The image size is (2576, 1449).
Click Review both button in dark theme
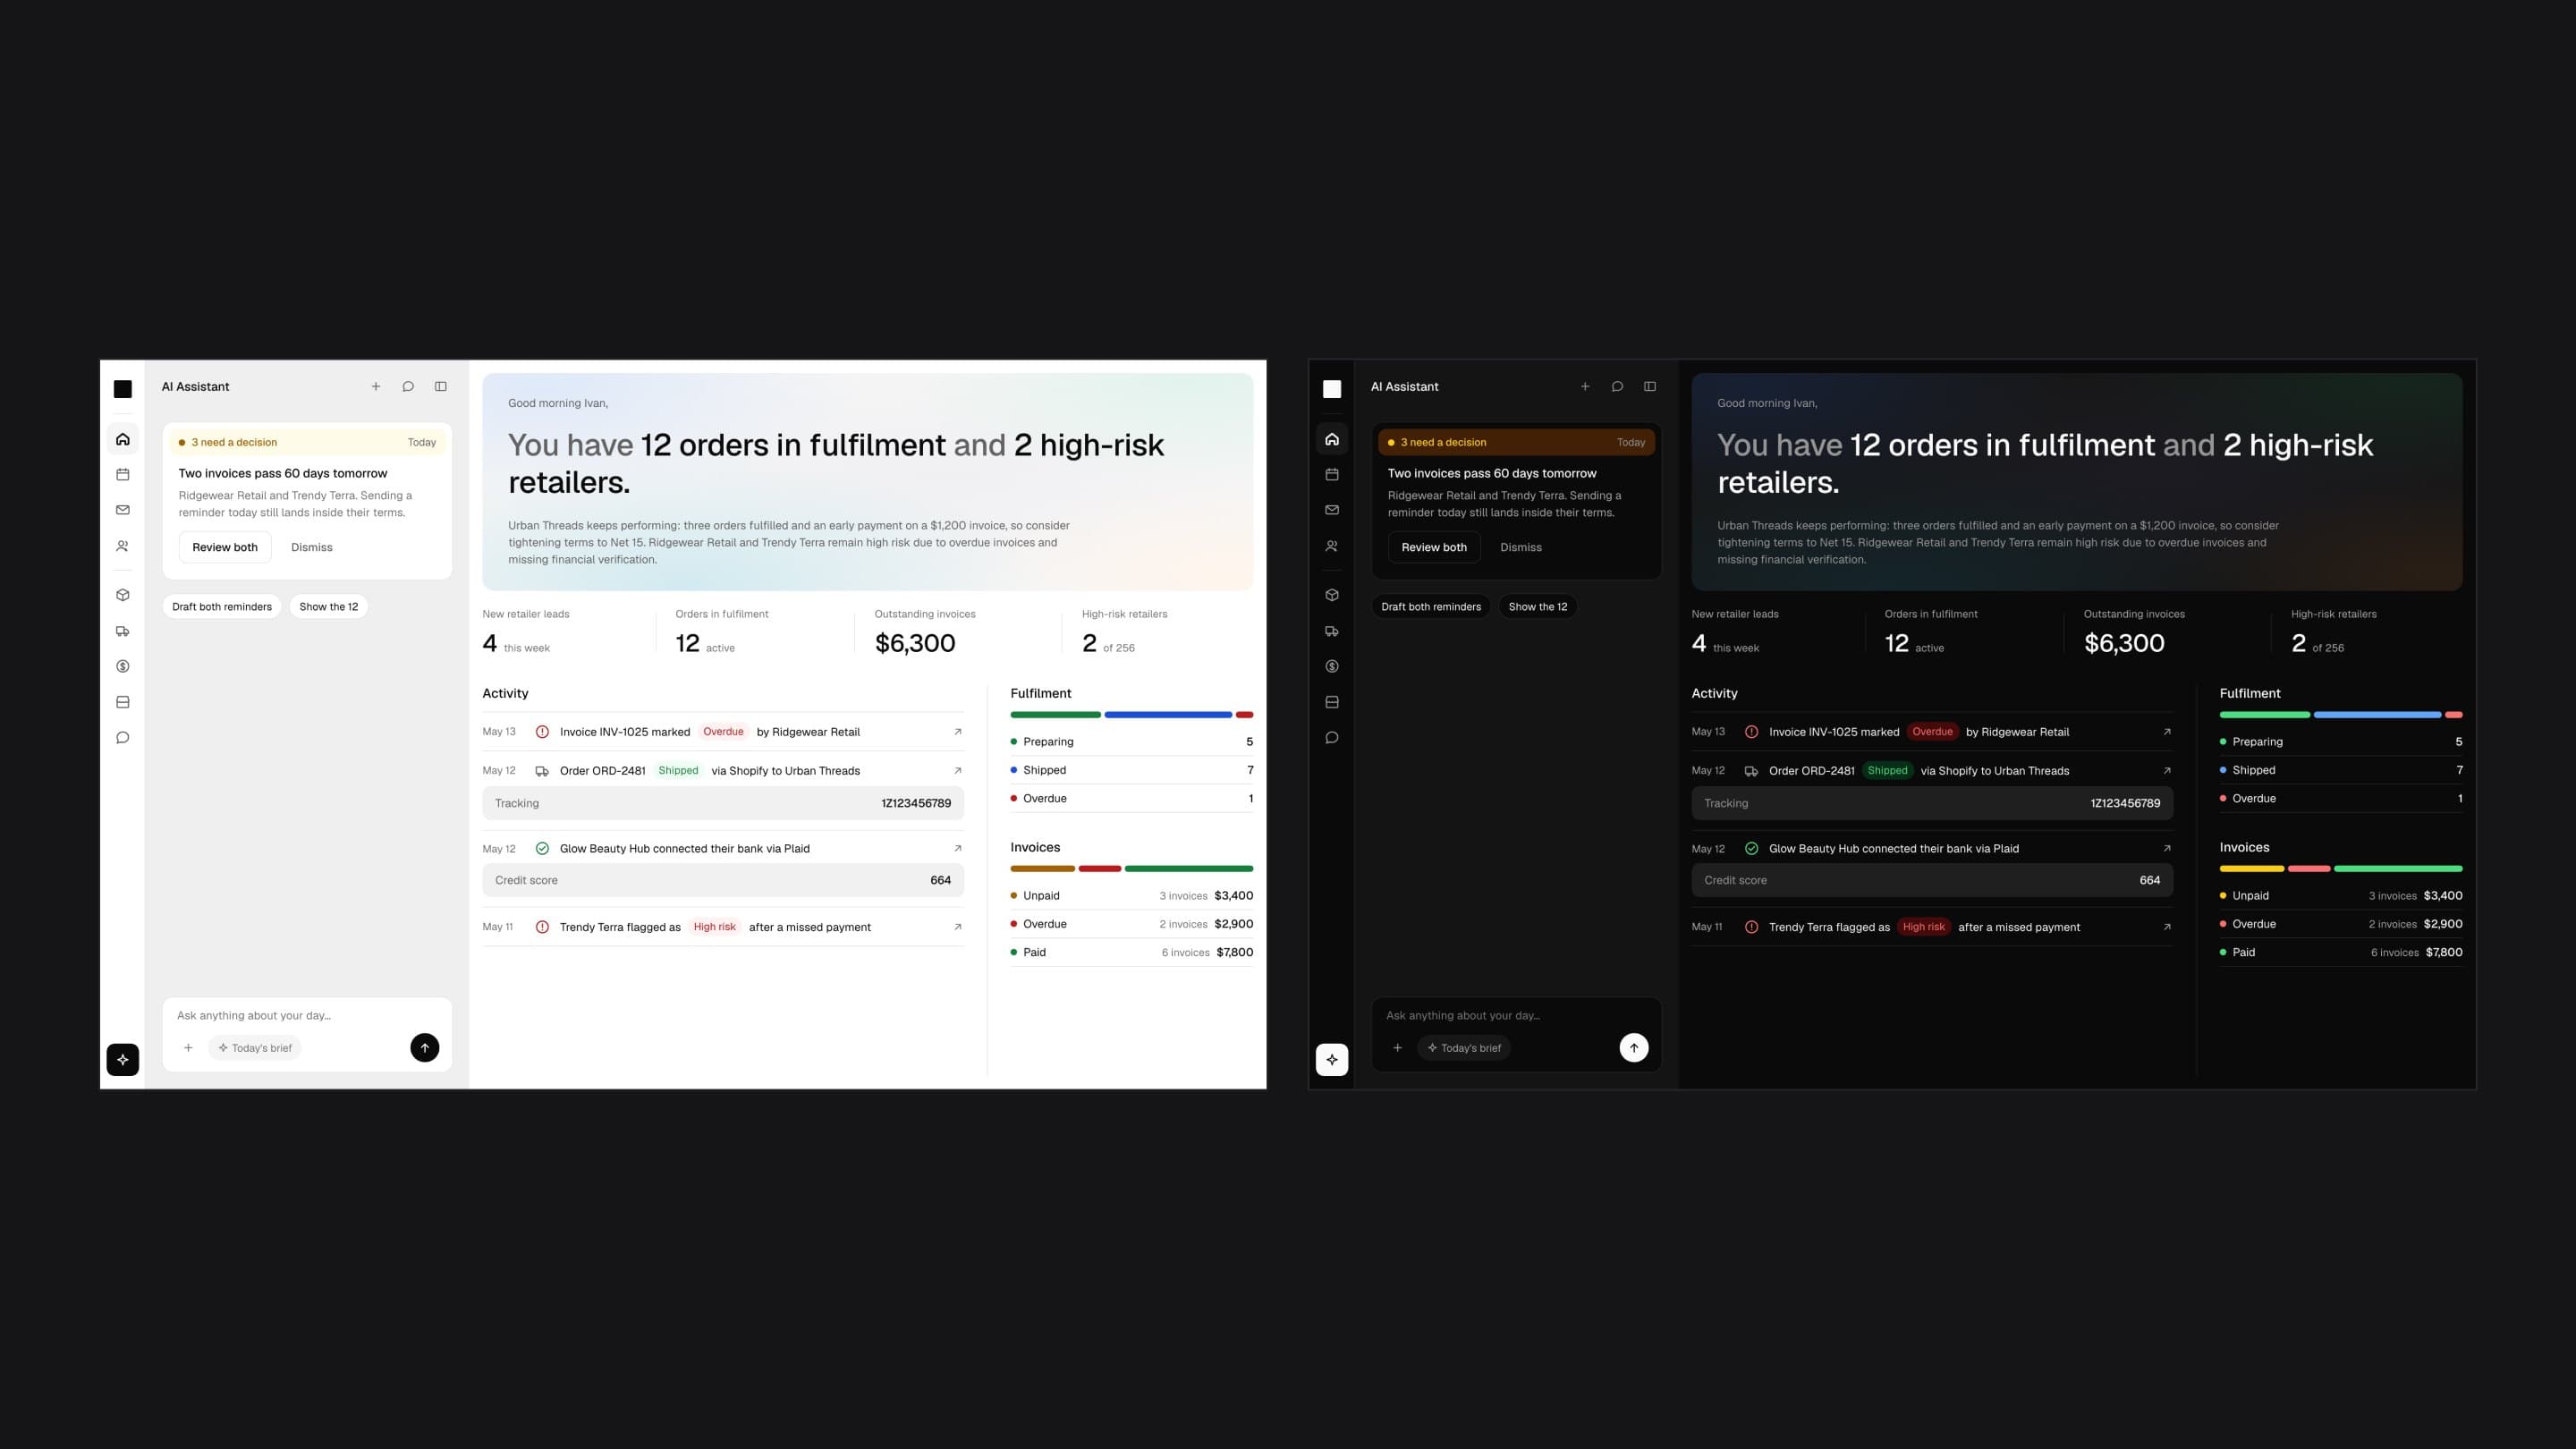coord(1434,547)
